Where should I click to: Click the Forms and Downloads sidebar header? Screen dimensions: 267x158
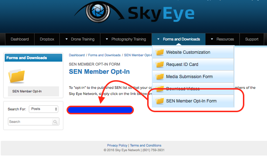pos(33,58)
